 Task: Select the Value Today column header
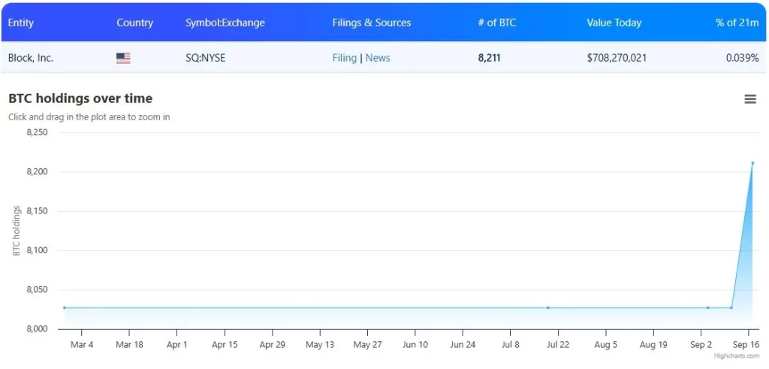point(614,23)
